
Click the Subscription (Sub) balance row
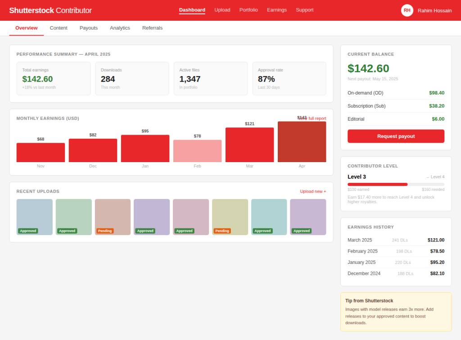coord(396,106)
